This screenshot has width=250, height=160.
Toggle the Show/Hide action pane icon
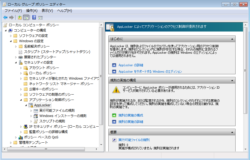(40, 18)
